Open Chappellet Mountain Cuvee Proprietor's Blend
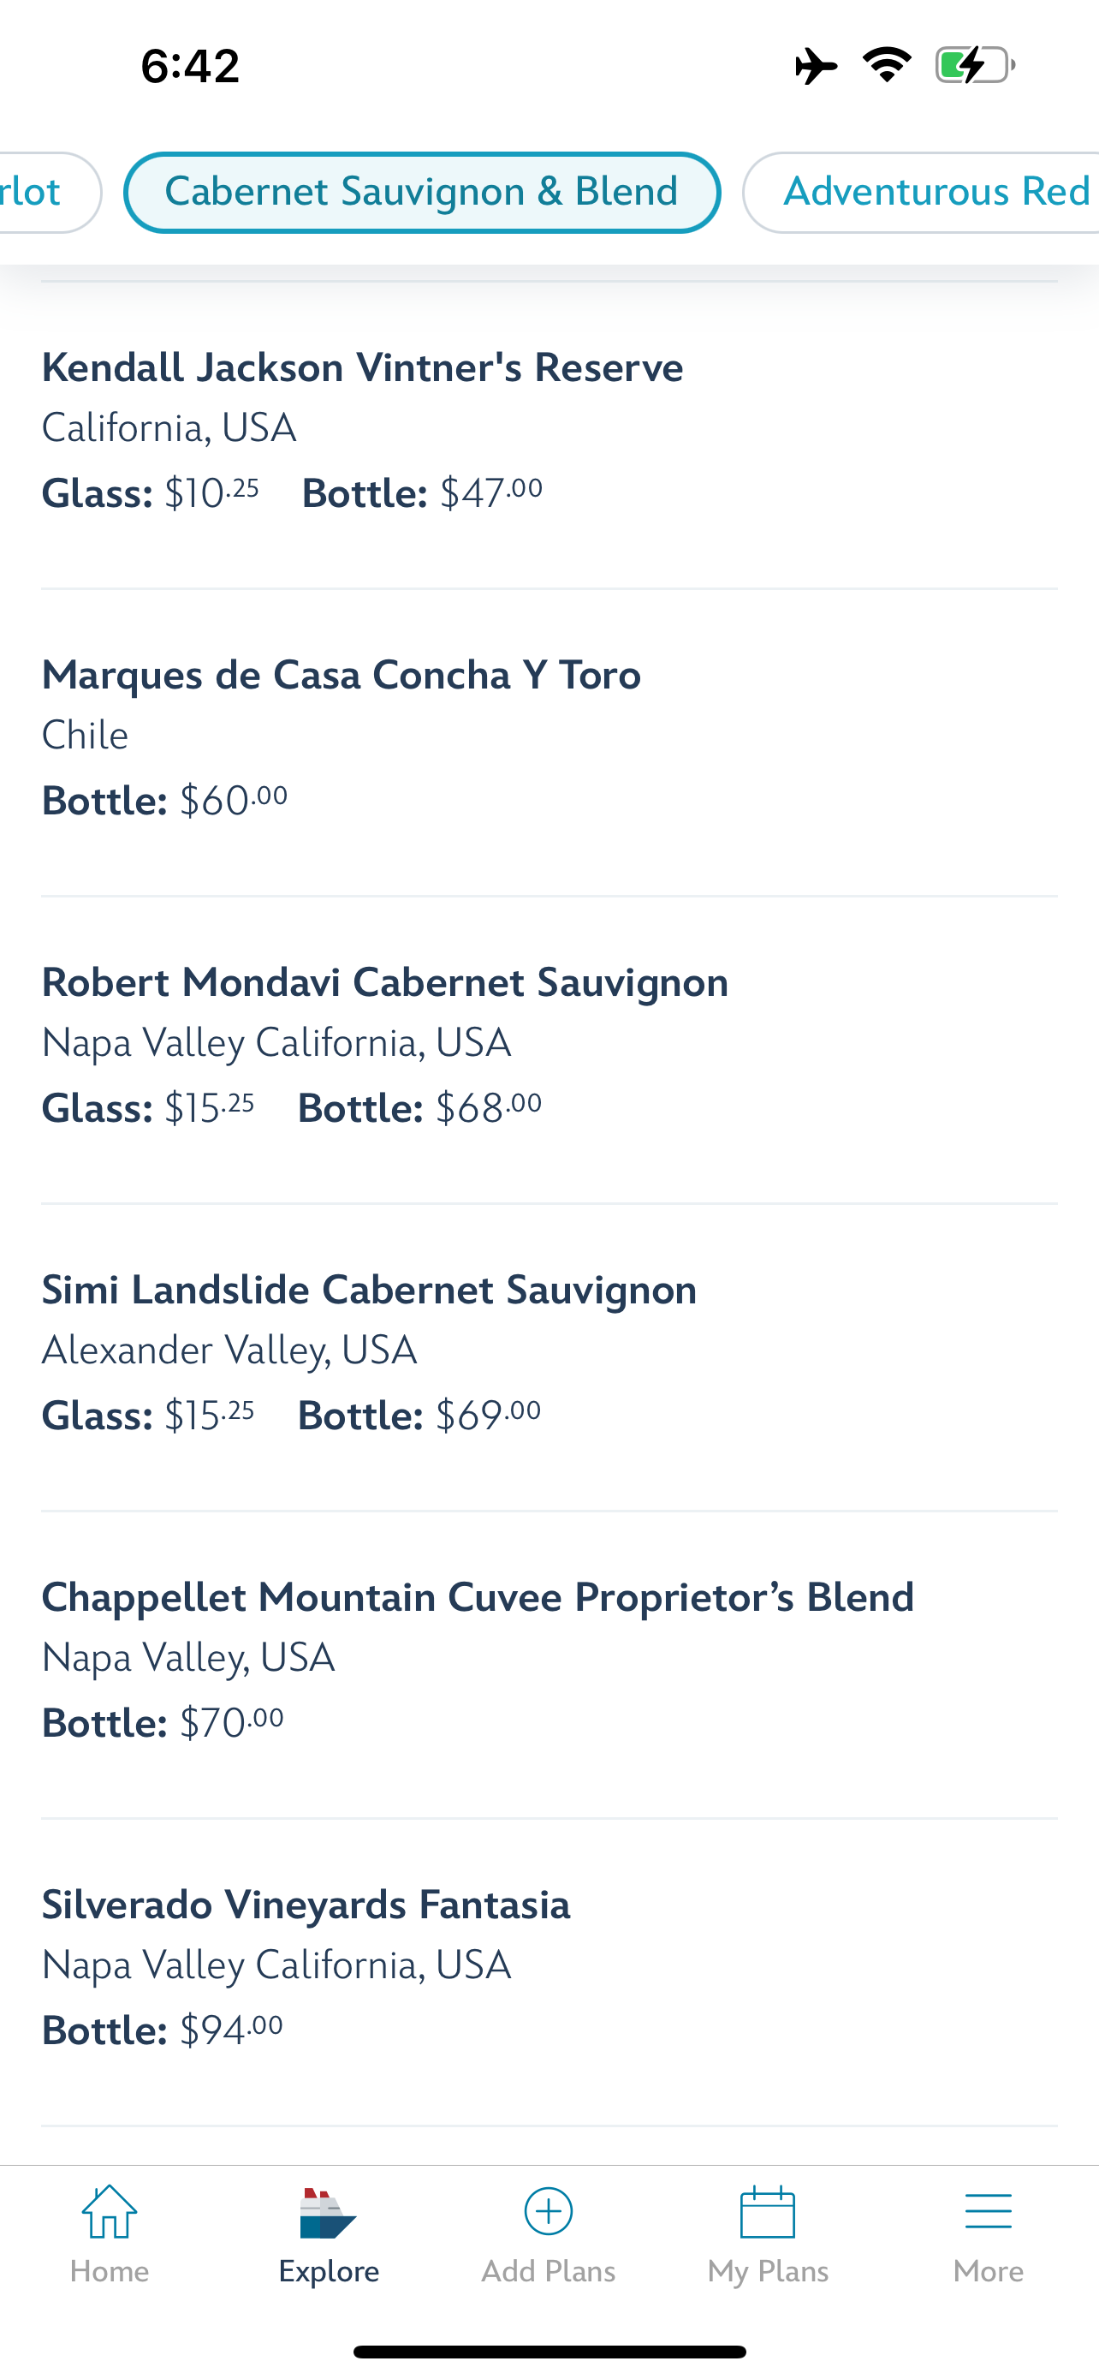The width and height of the screenshot is (1099, 2379). pos(477,1598)
